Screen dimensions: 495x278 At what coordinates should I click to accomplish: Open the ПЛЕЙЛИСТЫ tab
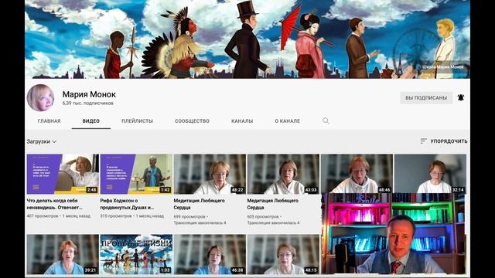point(137,120)
